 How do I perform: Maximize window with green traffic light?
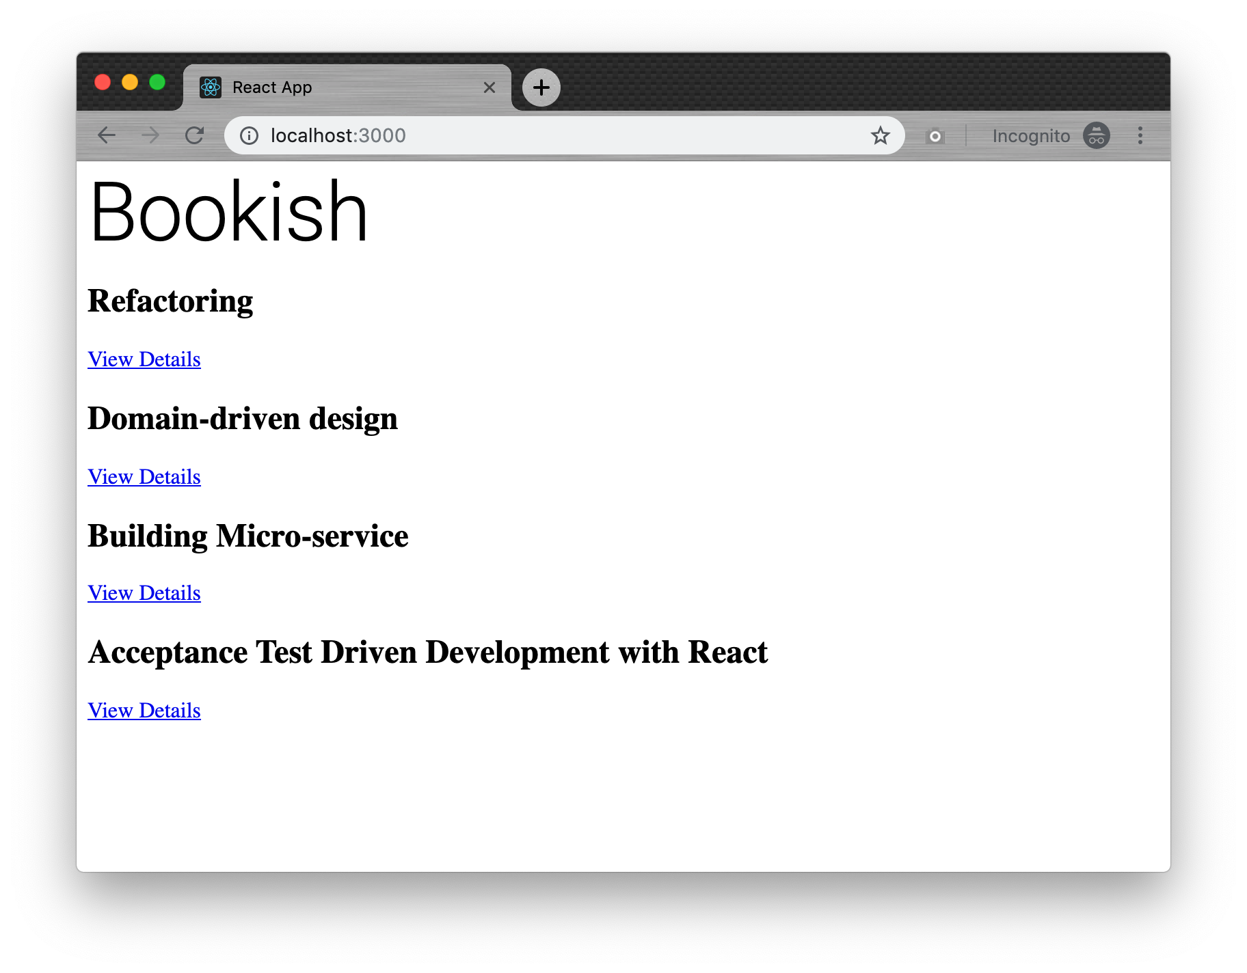158,82
